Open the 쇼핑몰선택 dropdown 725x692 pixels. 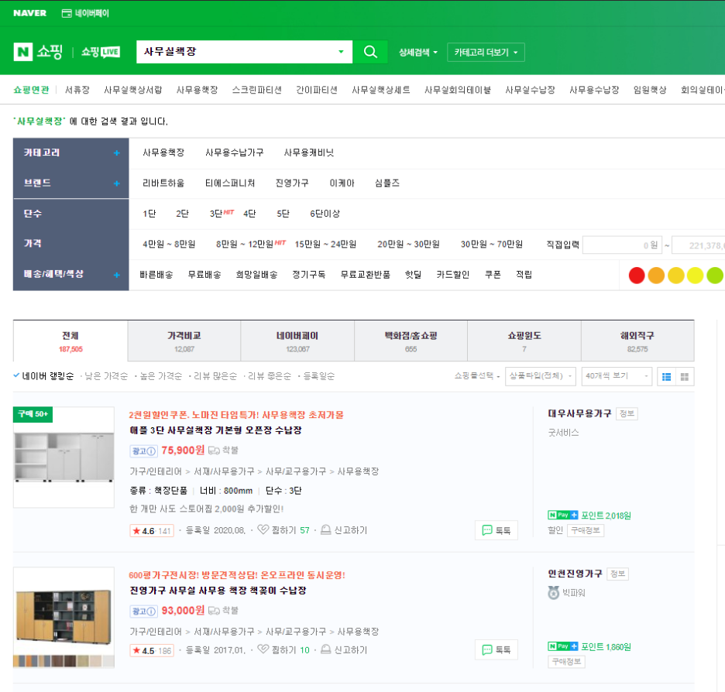pos(477,376)
